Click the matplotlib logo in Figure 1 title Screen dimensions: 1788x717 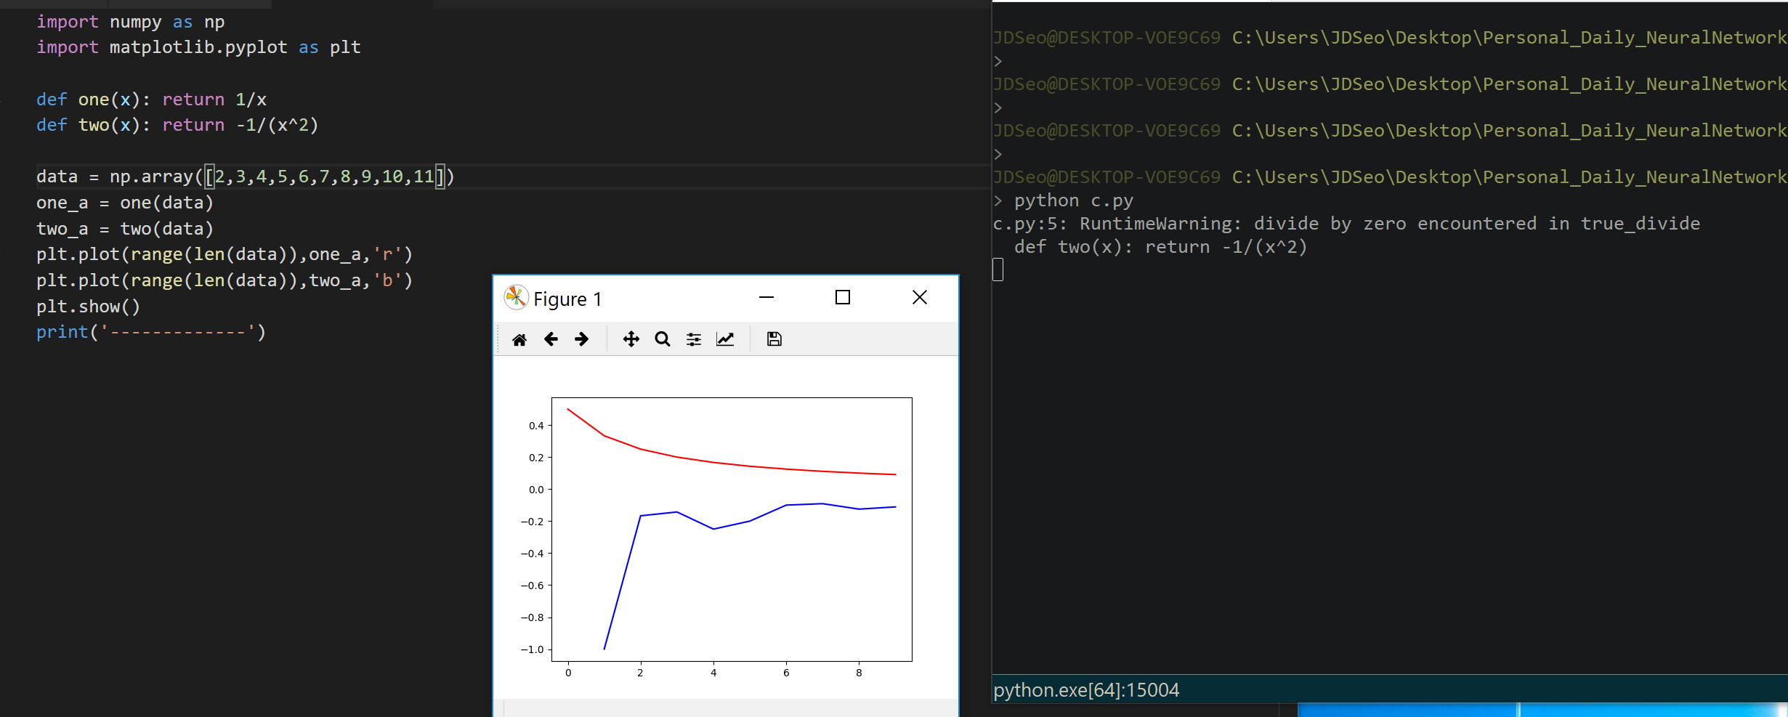point(516,298)
